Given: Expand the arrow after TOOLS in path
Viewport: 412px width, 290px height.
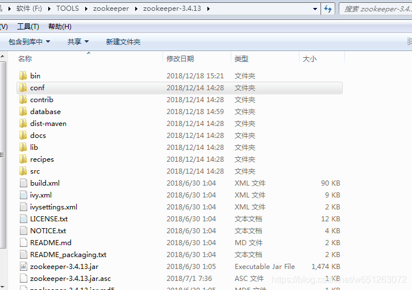Looking at the screenshot, I should (86, 9).
